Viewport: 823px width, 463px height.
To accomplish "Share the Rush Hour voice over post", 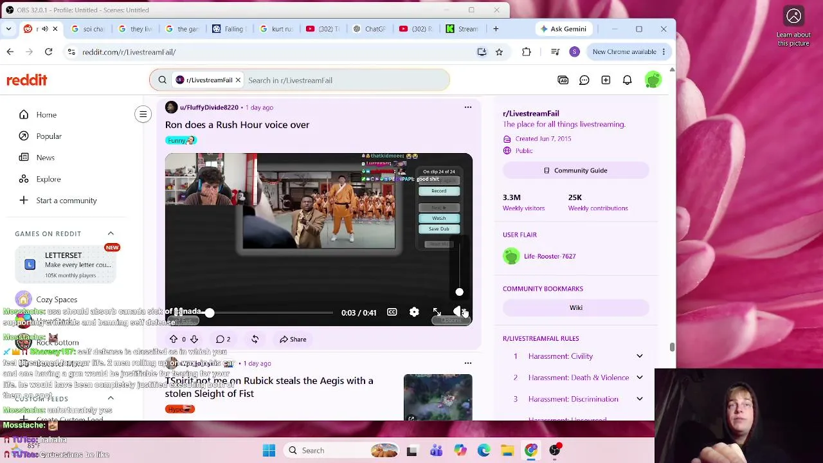I will (293, 339).
